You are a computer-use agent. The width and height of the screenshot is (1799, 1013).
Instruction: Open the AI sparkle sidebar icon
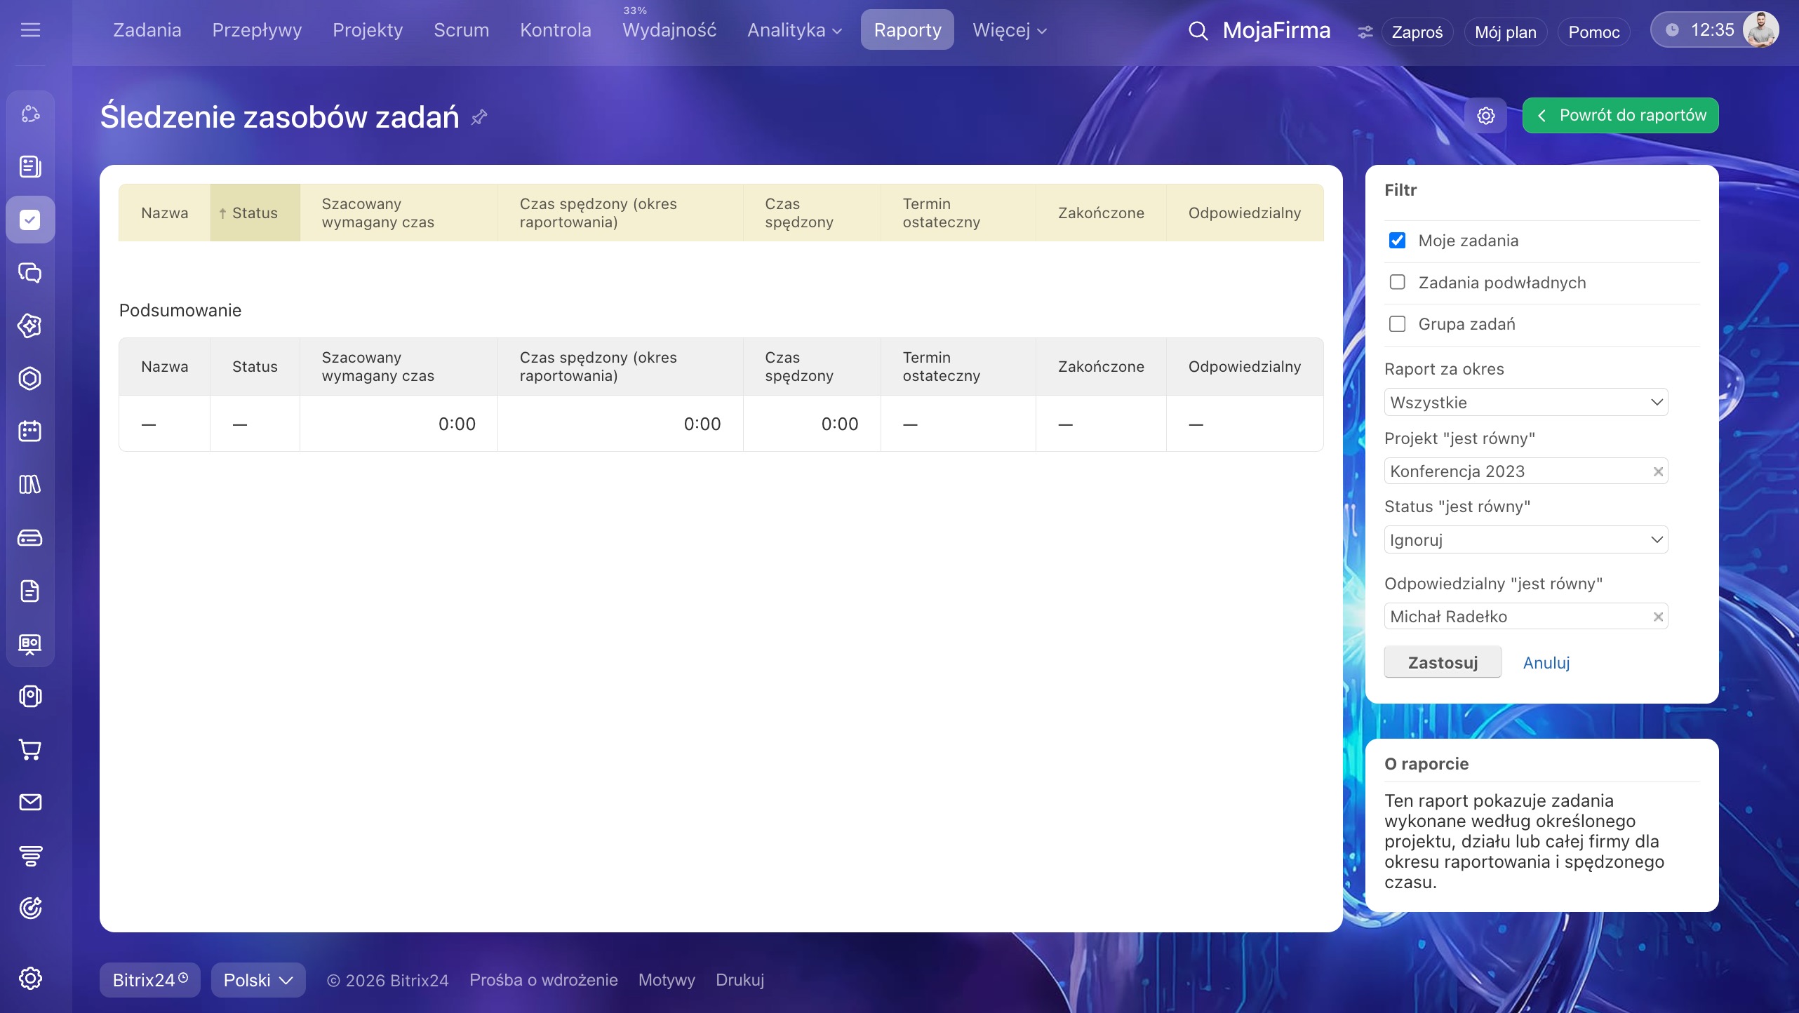tap(30, 326)
